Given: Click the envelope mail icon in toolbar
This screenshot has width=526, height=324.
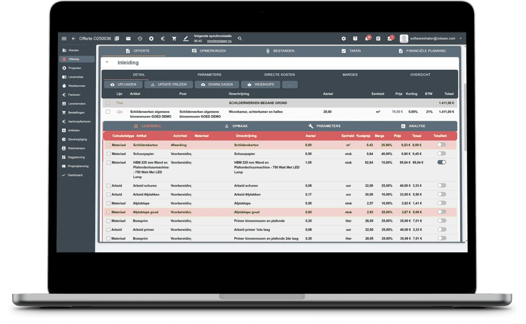Looking at the screenshot, I should point(128,38).
